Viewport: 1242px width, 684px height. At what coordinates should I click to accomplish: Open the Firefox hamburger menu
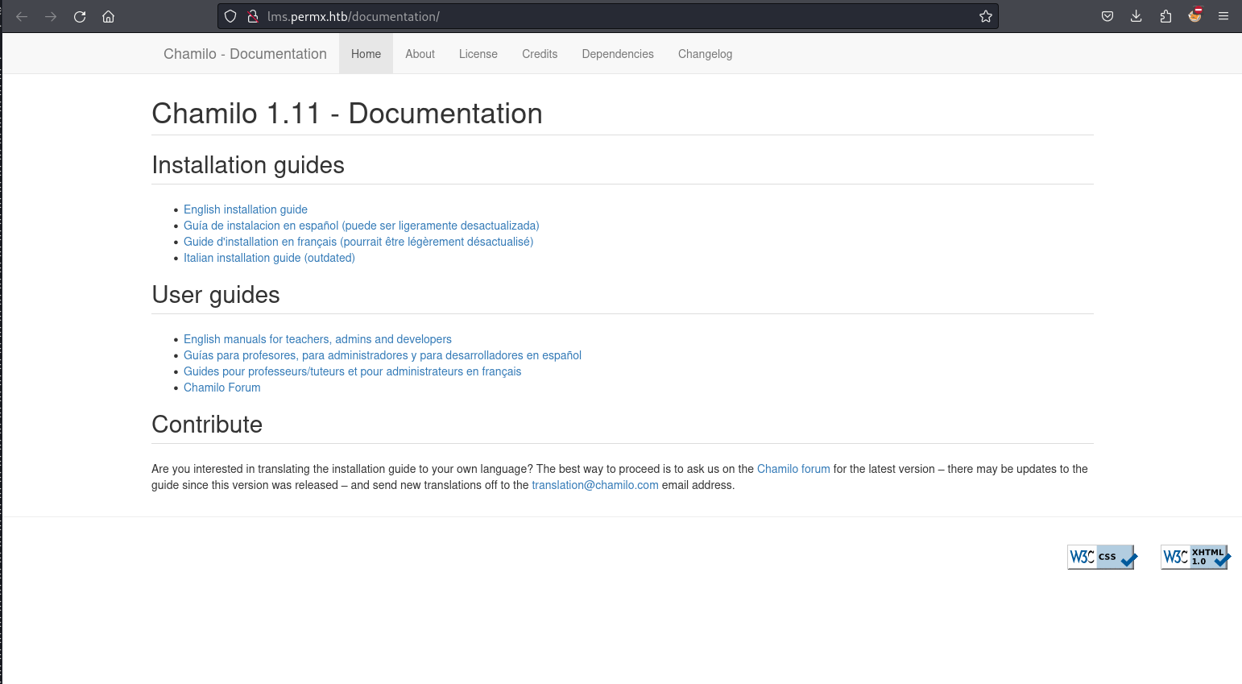pos(1223,16)
